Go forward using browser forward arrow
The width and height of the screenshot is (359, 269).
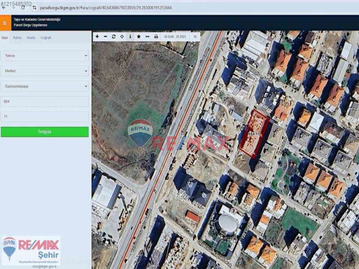(13, 7)
